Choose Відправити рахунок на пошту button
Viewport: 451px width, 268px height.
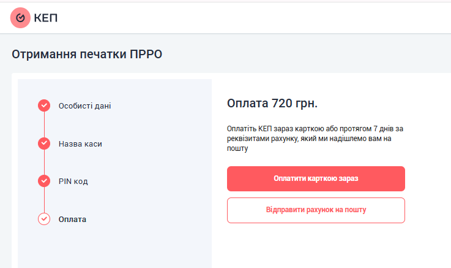click(x=316, y=210)
